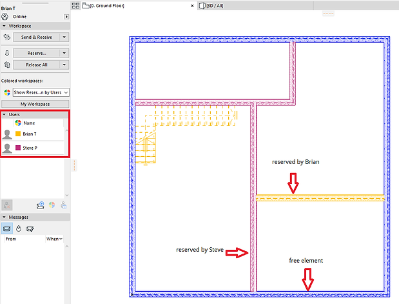
Task: Select the inbox envelope filter icon
Action: click(x=7, y=228)
